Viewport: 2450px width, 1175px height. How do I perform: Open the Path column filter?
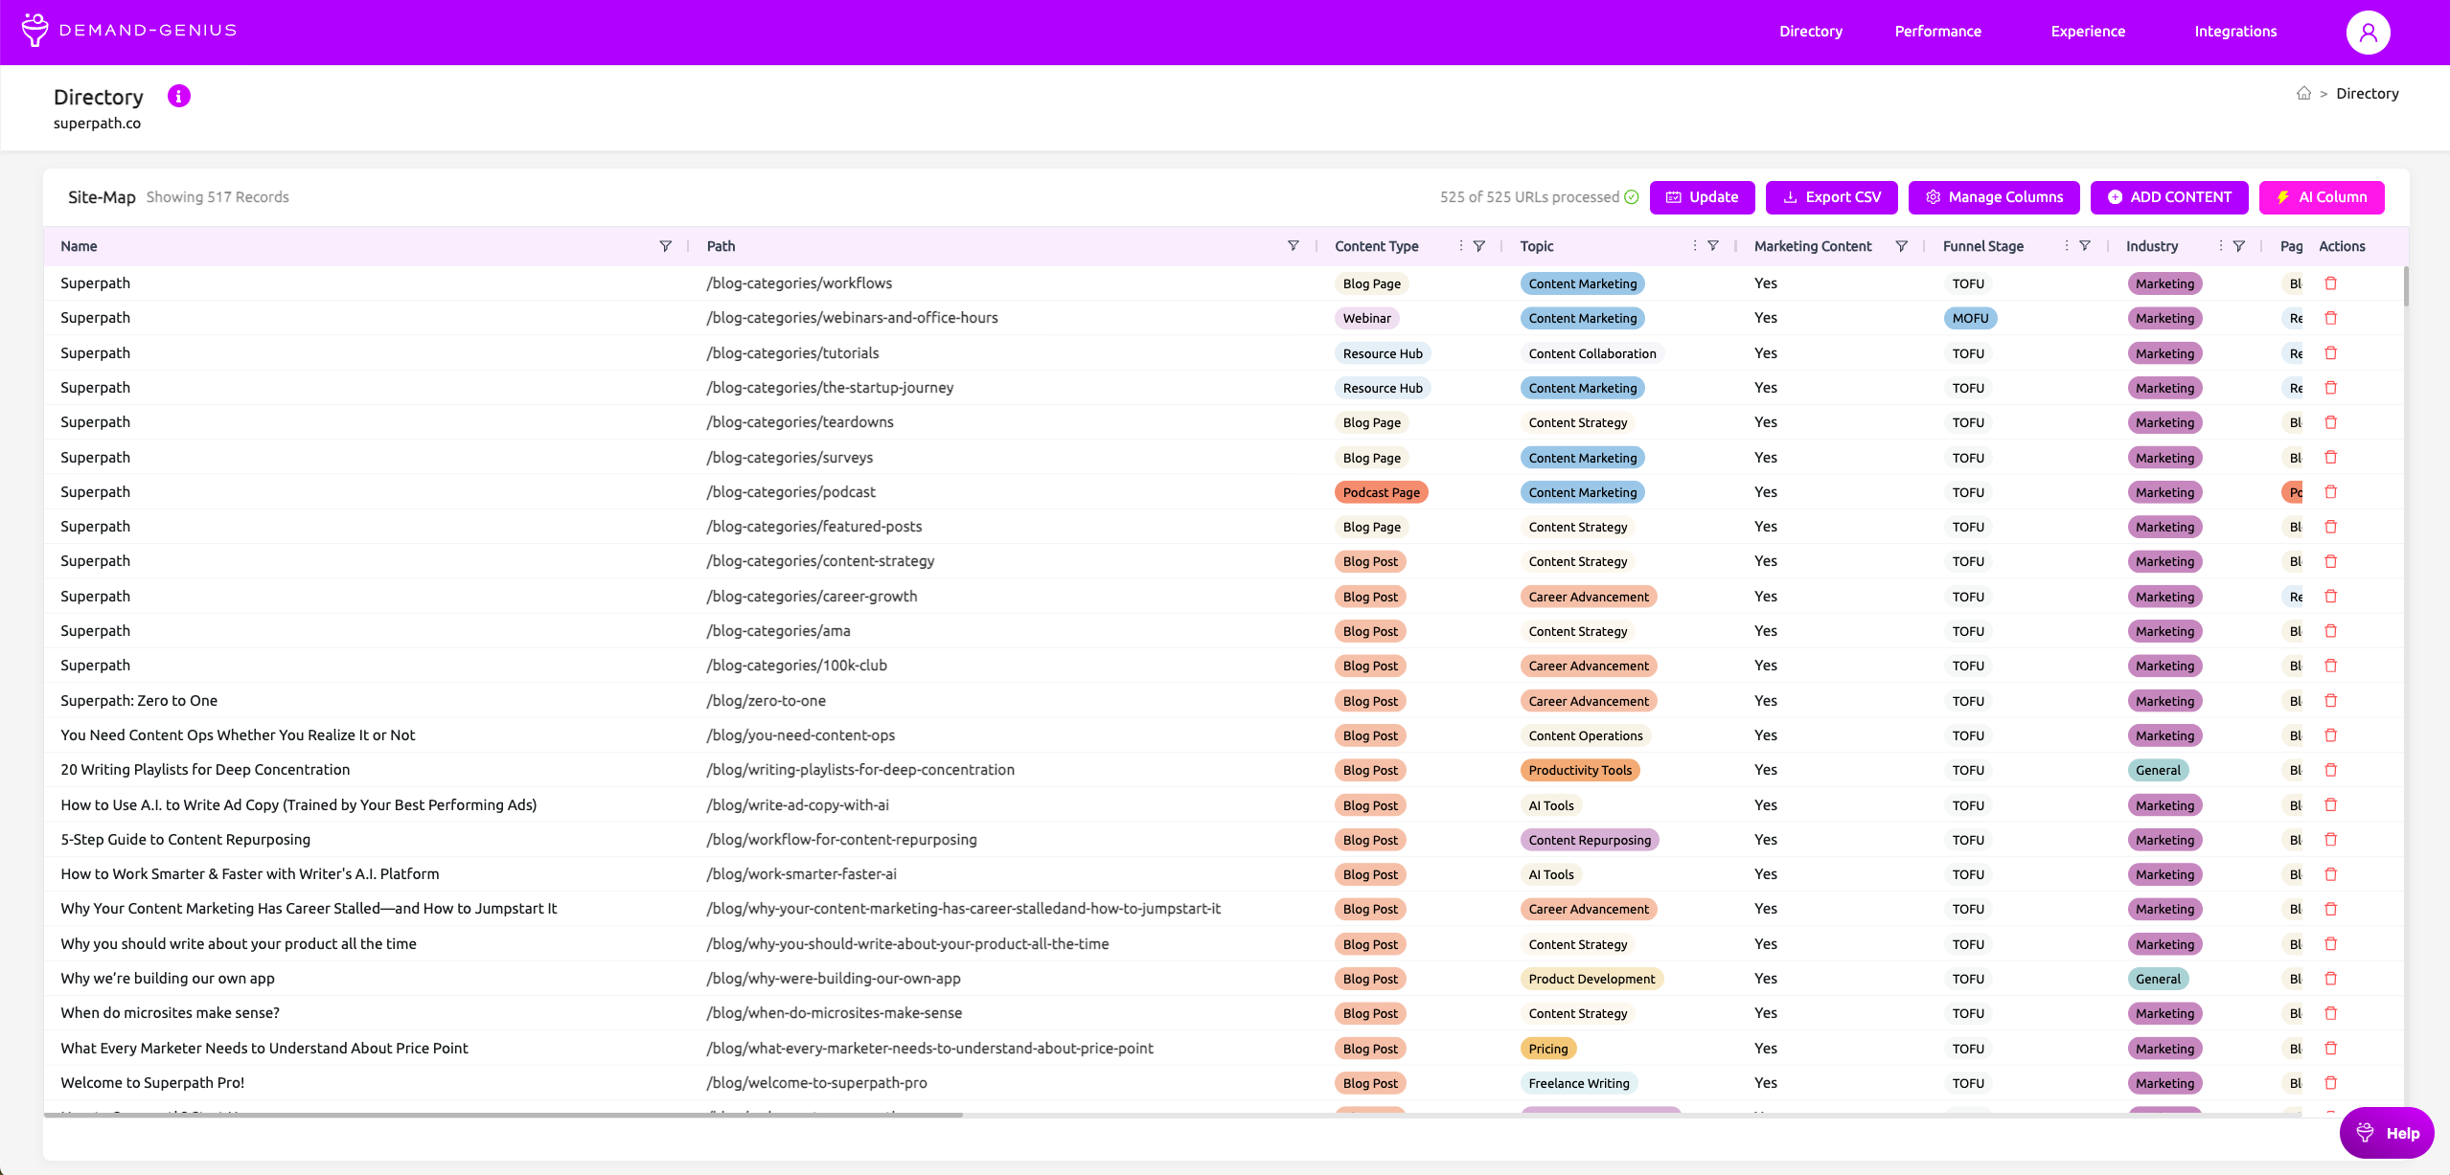(1294, 246)
